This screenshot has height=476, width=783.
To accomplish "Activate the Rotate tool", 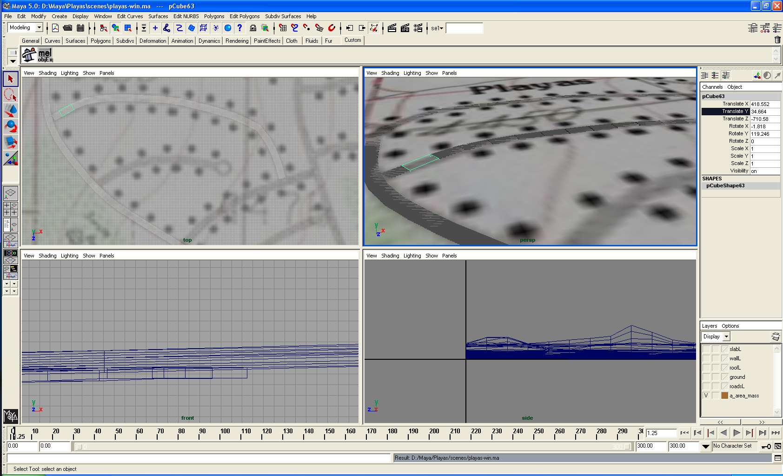I will (x=10, y=126).
